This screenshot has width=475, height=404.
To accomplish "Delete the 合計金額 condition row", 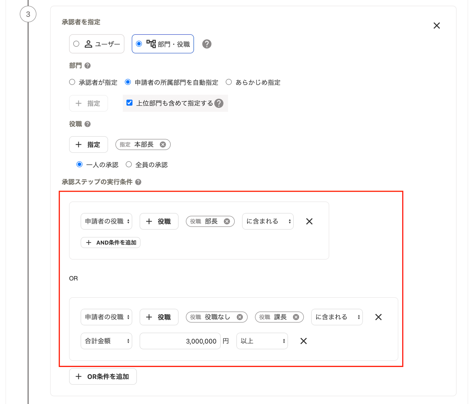I will tap(303, 341).
